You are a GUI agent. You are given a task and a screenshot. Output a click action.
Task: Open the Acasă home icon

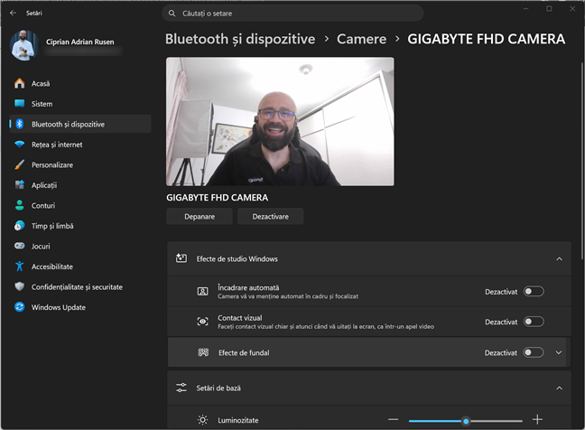[19, 83]
